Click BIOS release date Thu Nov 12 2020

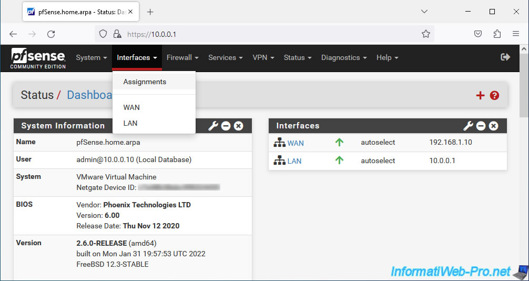click(x=151, y=226)
